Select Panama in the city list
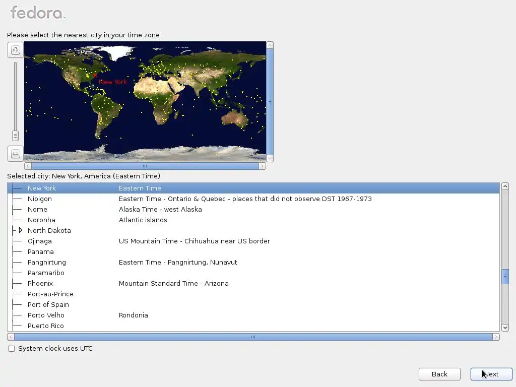 pyautogui.click(x=40, y=252)
